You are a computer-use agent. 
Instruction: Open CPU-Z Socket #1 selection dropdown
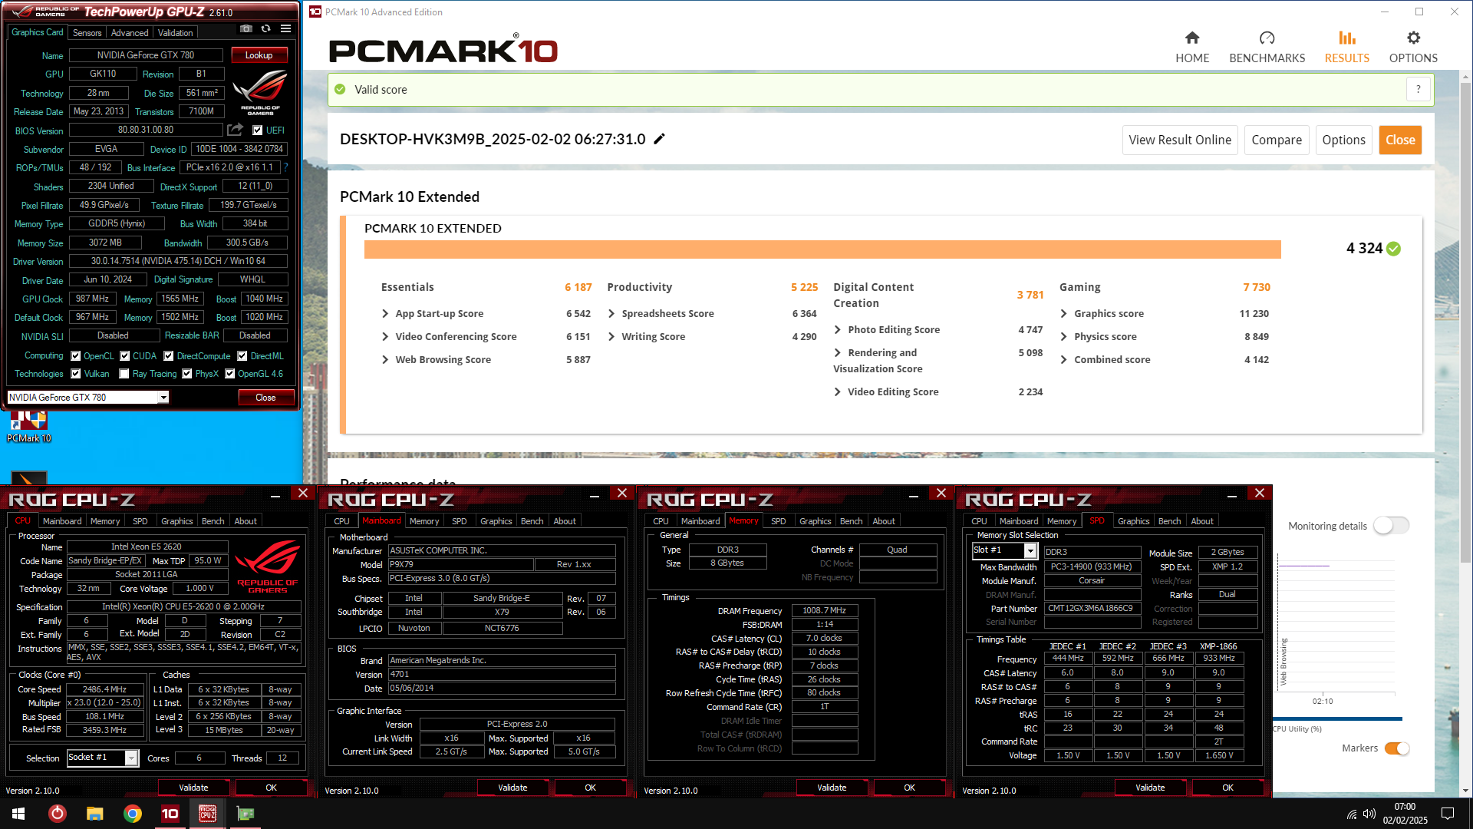131,758
